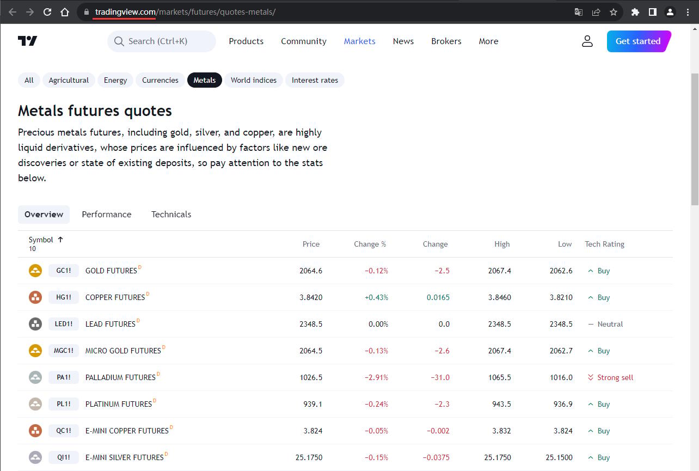This screenshot has height=471, width=699.
Task: Click in the Search (Ctrl+K) field
Action: (162, 41)
